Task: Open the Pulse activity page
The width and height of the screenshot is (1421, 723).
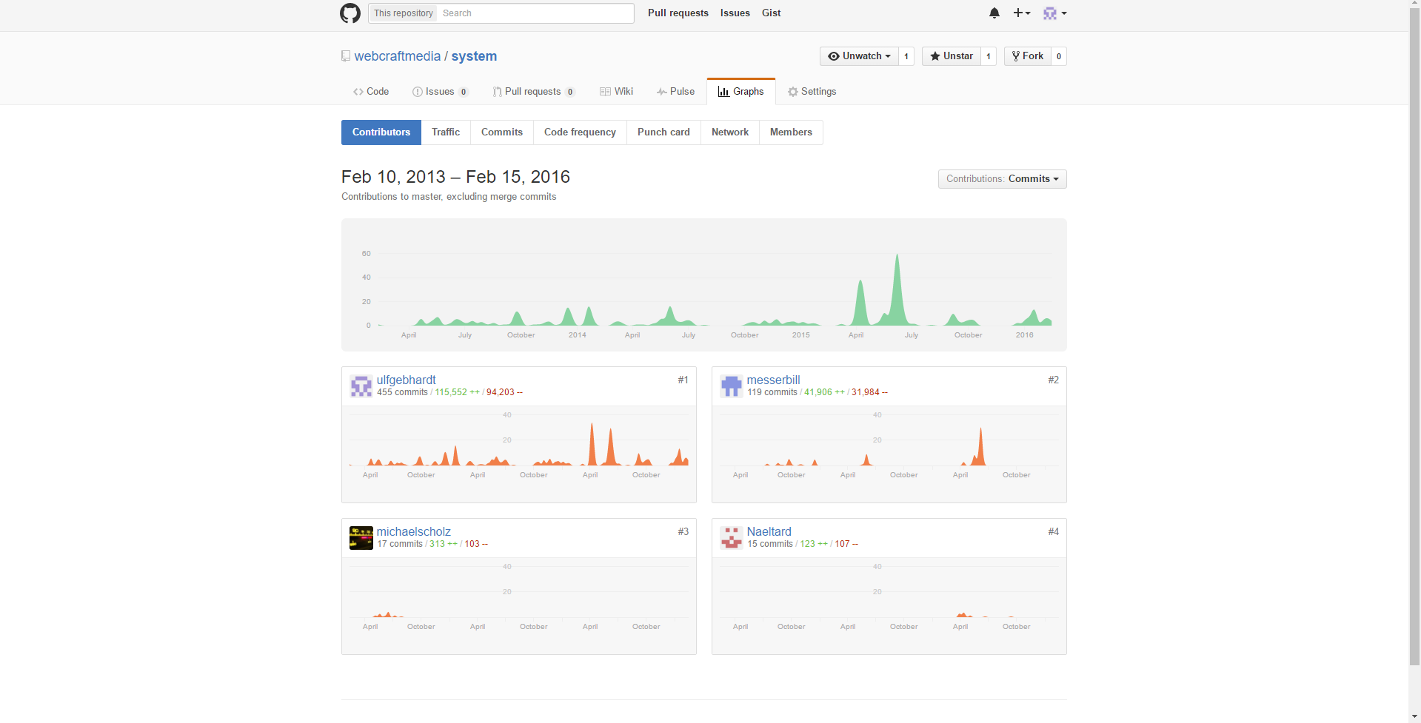Action: (675, 92)
